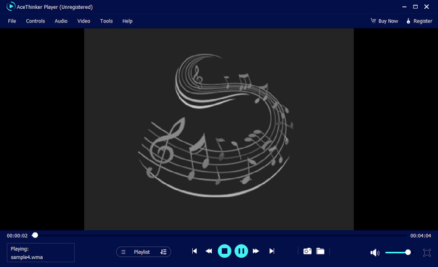Screen dimensions: 438x267
Task: Skip to the previous track
Action: pos(194,251)
